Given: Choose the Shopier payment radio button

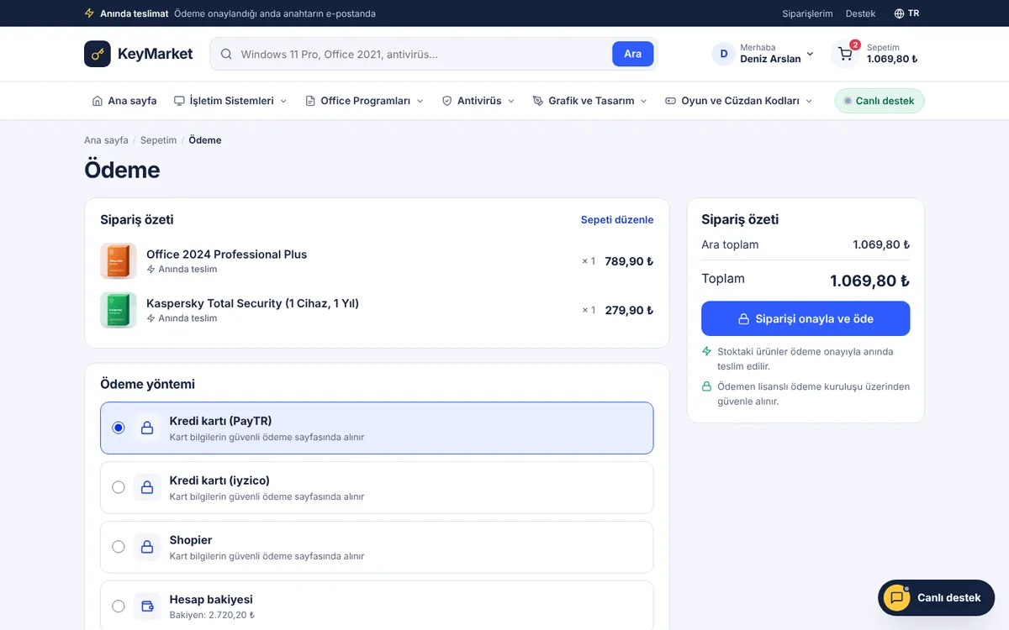Looking at the screenshot, I should pos(119,547).
